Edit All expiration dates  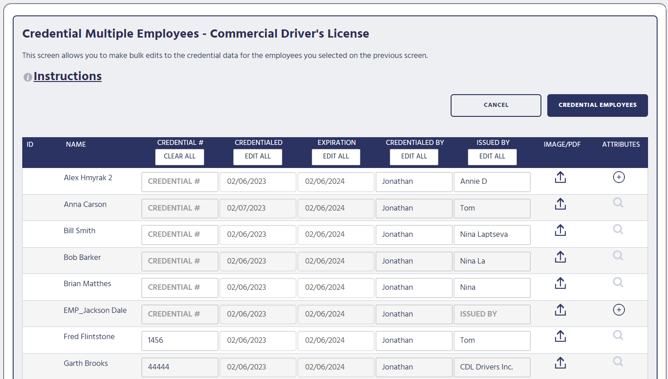pos(336,157)
